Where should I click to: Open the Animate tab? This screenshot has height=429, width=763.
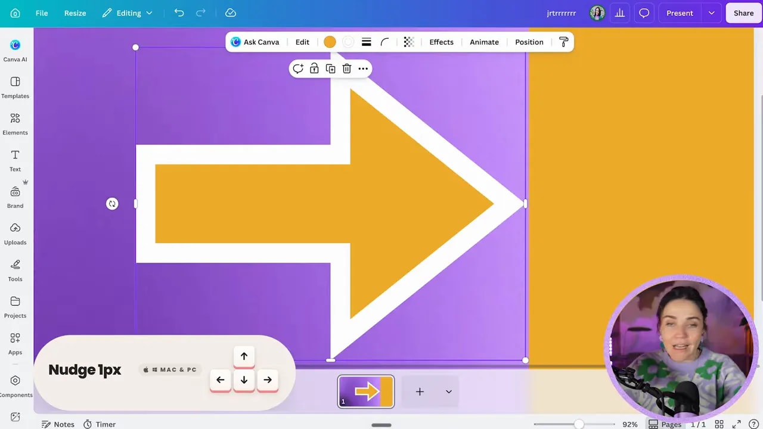(x=484, y=42)
